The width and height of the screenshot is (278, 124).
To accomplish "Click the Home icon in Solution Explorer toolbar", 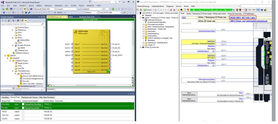I will (9, 21).
